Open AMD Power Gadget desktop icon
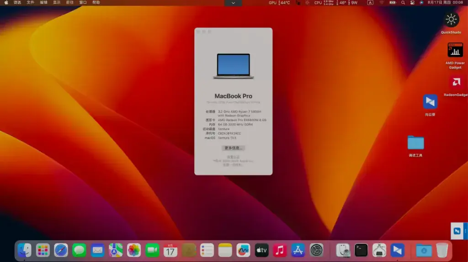The image size is (468, 262). click(x=455, y=50)
